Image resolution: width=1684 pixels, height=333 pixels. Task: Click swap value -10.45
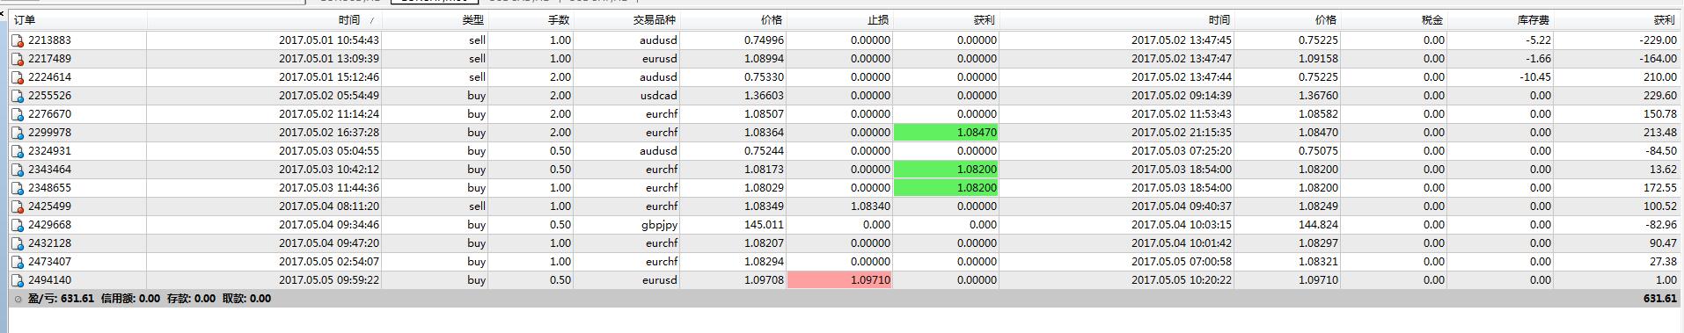[1535, 77]
